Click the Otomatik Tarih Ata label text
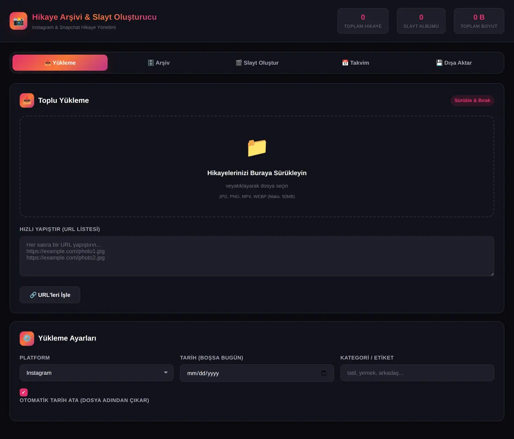 (x=84, y=400)
